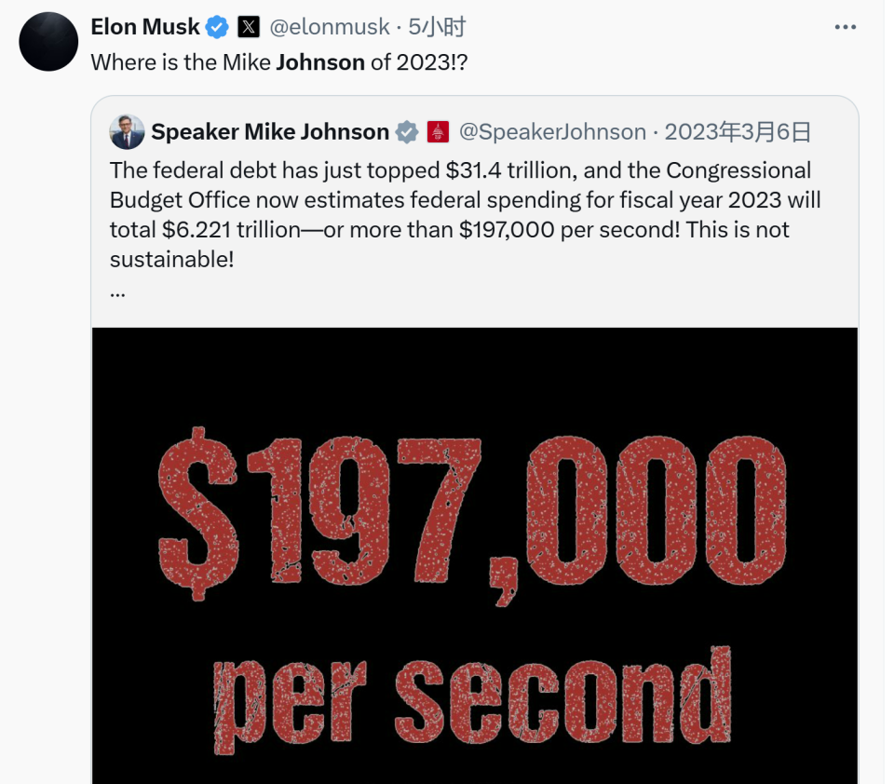
Task: Open the quoted post's 2023年3月6日 date
Action: click(x=738, y=132)
